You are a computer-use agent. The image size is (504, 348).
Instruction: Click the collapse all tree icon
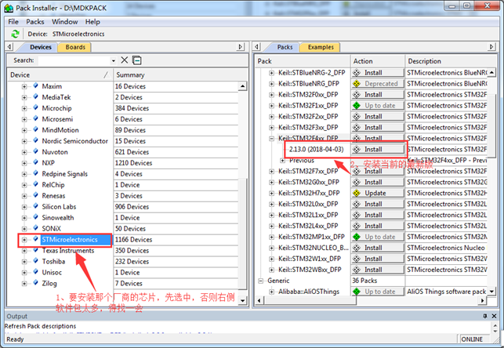point(137,60)
